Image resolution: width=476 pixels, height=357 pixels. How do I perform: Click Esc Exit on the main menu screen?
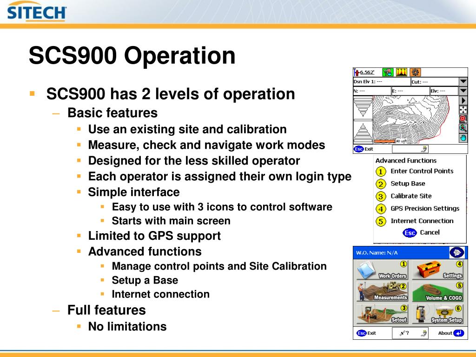tap(366, 333)
